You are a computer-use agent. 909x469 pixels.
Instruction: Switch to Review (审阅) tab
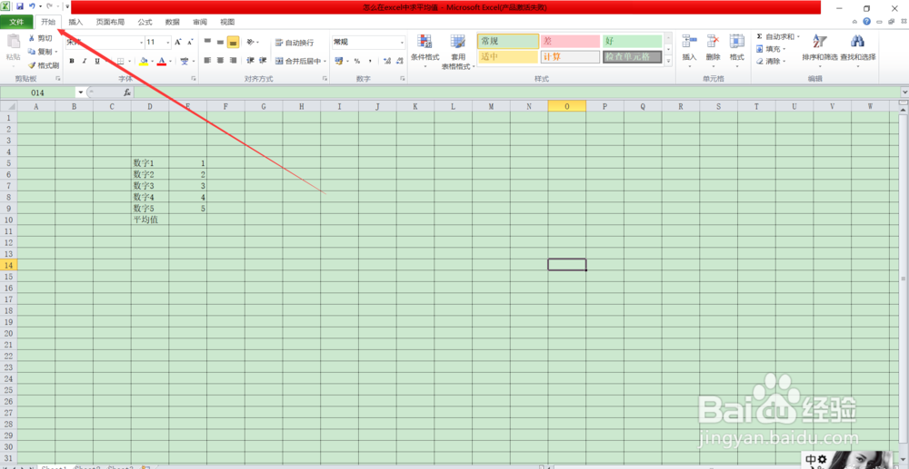pyautogui.click(x=200, y=22)
